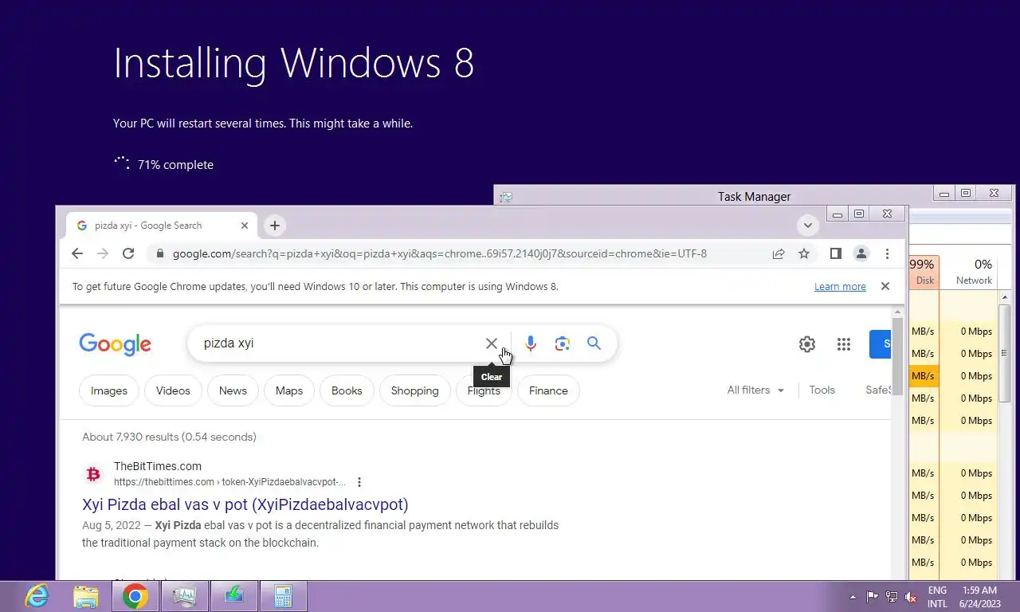The height and width of the screenshot is (612, 1020).
Task: Filter results by Images
Action: tap(109, 390)
